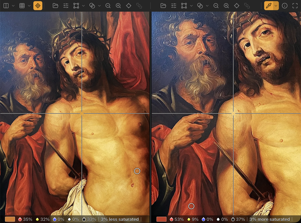
Task: Open an image in the right pane
Action: [163, 6]
